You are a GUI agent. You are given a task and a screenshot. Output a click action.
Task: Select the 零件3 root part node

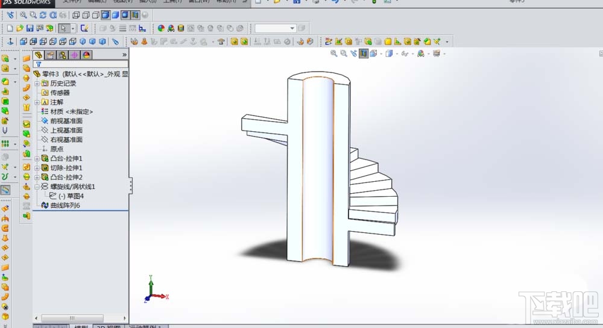[81, 74]
